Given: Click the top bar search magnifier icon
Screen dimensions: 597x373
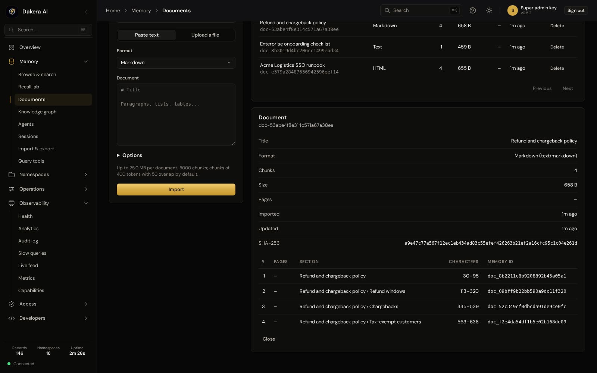Looking at the screenshot, I should [387, 10].
